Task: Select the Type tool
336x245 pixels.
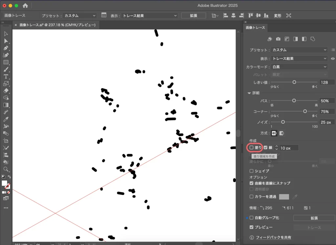Action: (x=6, y=76)
